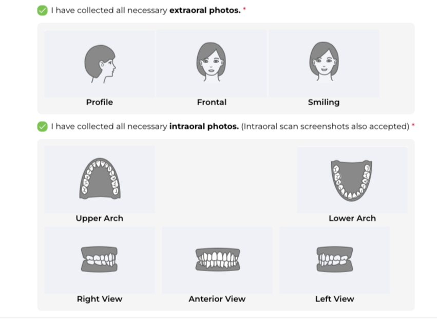Click the Right View bite icon
This screenshot has height=319, width=437.
[99, 259]
